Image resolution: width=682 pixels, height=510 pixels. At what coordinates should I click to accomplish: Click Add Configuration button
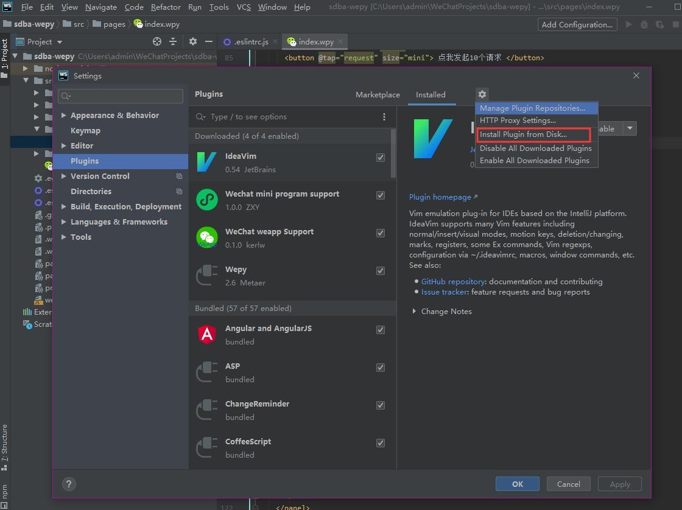pos(577,24)
